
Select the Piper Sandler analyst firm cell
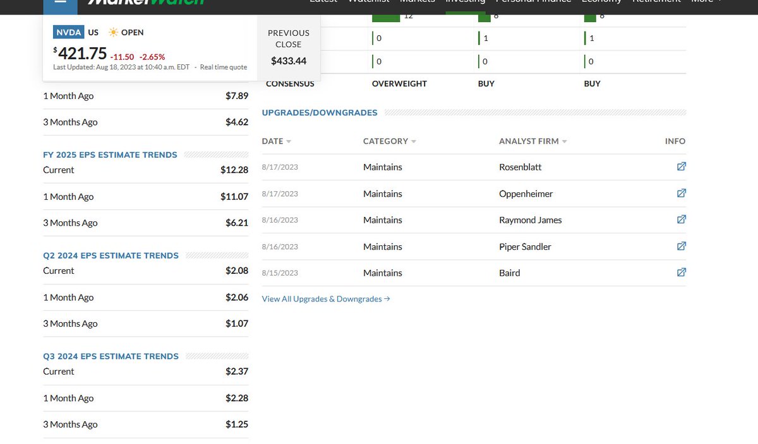pos(525,247)
